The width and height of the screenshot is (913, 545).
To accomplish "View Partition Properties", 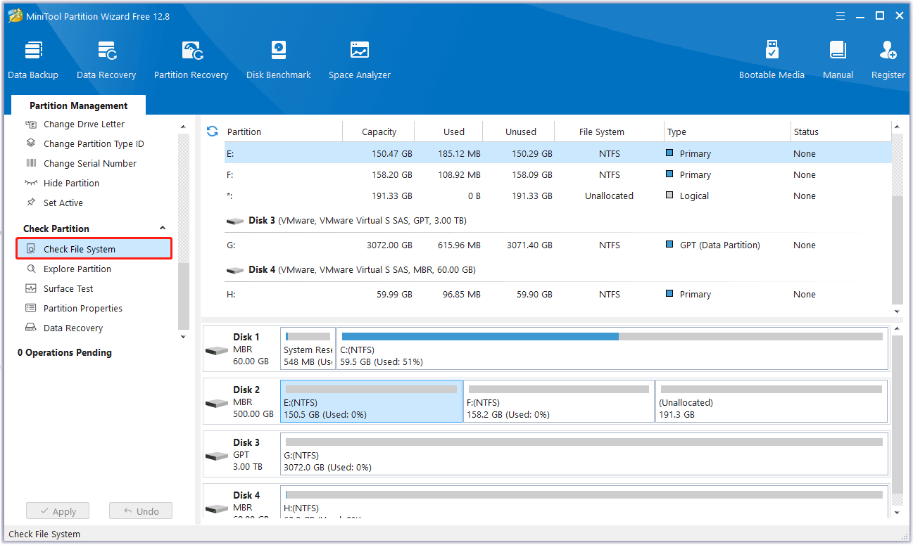I will pos(83,309).
